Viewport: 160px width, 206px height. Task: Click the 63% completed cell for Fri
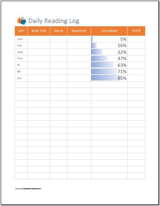tap(109, 65)
